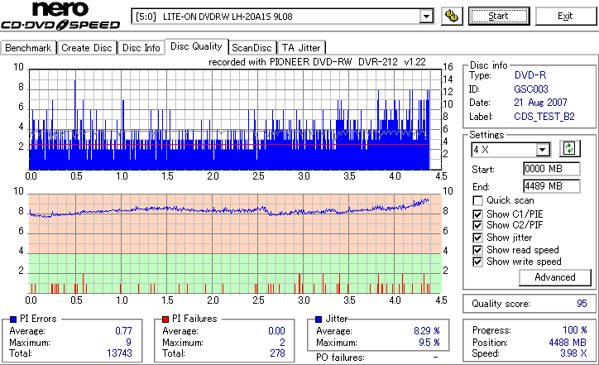Click Speed value 3.98 X
The height and width of the screenshot is (365, 599).
[x=573, y=353]
